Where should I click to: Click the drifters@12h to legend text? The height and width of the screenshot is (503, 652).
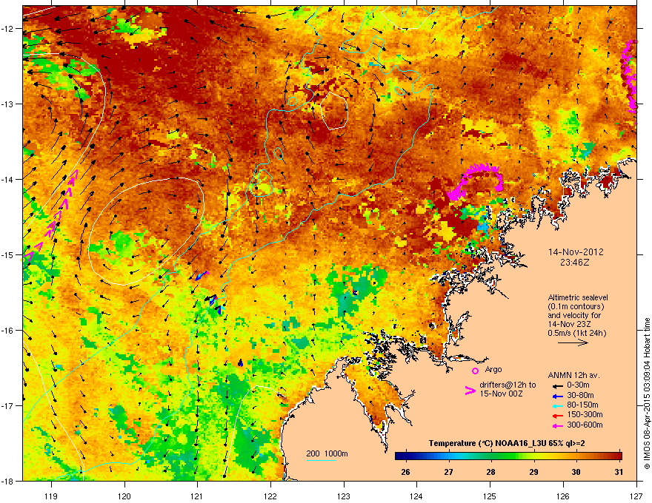(508, 385)
